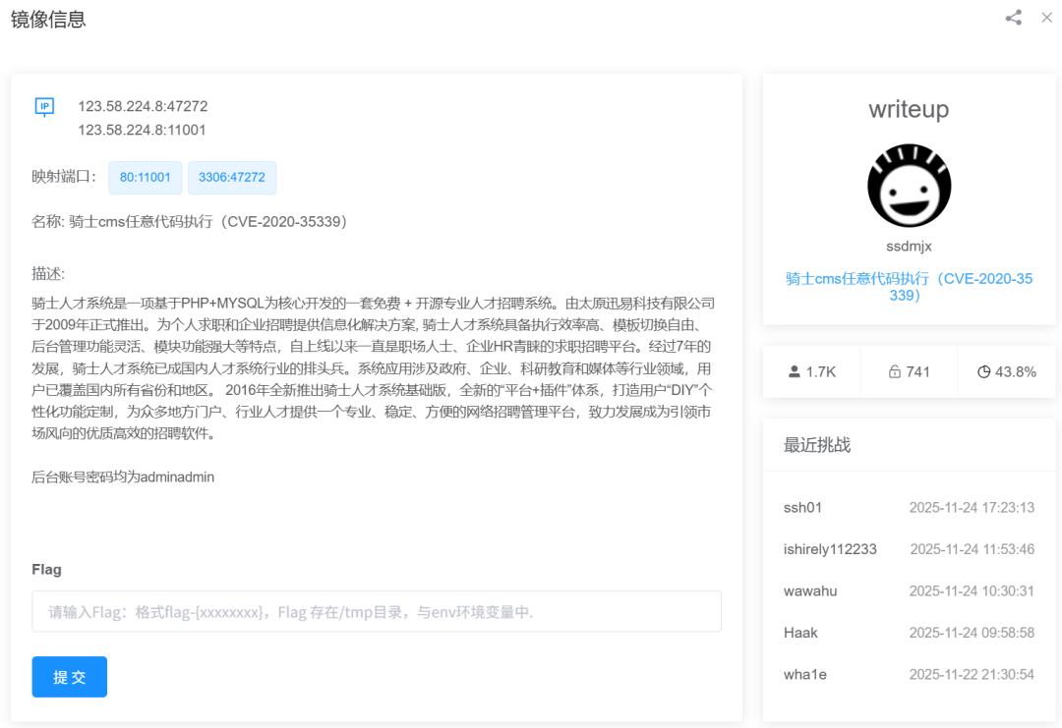This screenshot has width=1062, height=728.
Task: Click the timestamp 2025-11-24 09:58:58
Action: coord(972,633)
